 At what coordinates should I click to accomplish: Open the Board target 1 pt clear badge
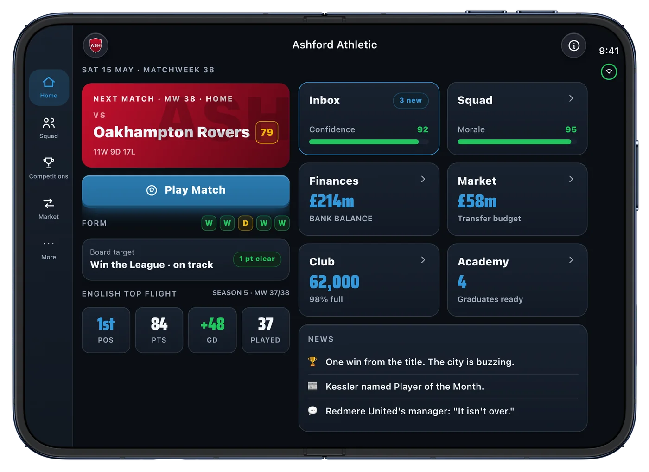click(257, 259)
